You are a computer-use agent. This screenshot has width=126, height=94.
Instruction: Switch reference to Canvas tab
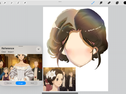pyautogui.click(x=9, y=83)
